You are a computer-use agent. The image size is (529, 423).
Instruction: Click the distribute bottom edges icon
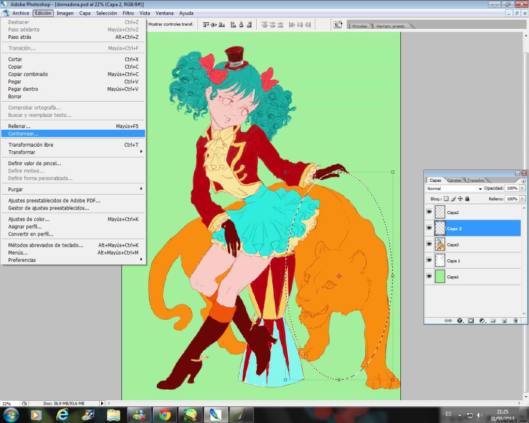click(x=281, y=25)
